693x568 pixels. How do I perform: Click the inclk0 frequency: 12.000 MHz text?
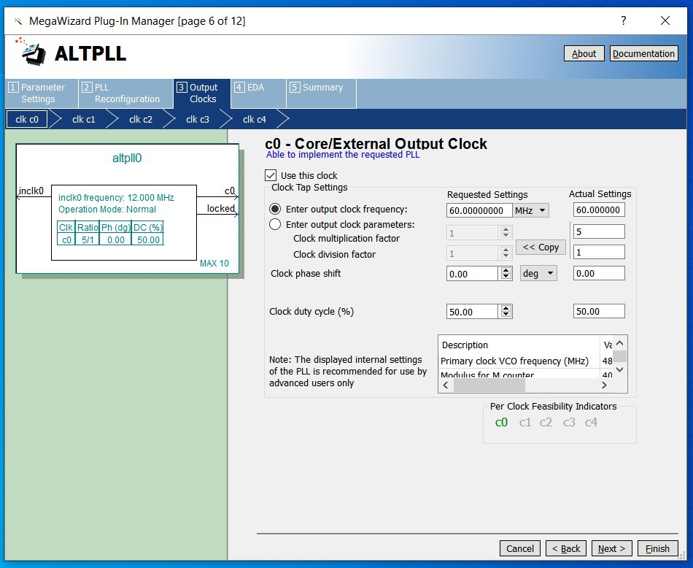coord(116,198)
